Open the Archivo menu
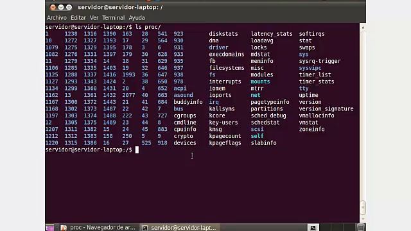Screen dimensions: 411x231 [x=57, y=18]
